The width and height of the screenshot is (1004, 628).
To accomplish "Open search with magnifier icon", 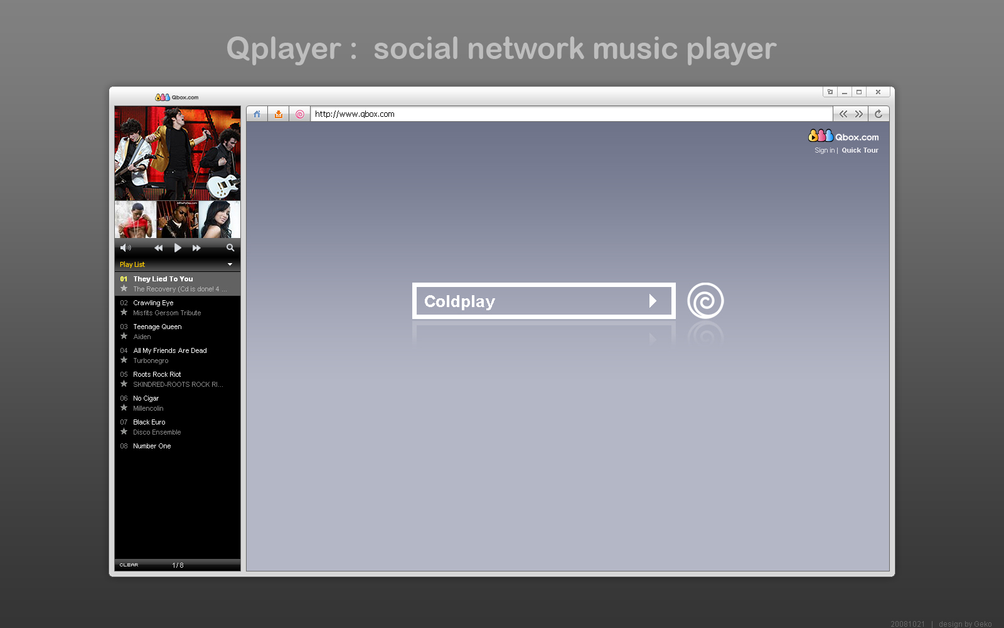I will [230, 248].
